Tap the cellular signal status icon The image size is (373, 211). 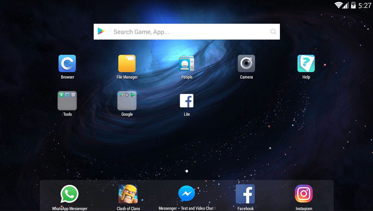345,5
